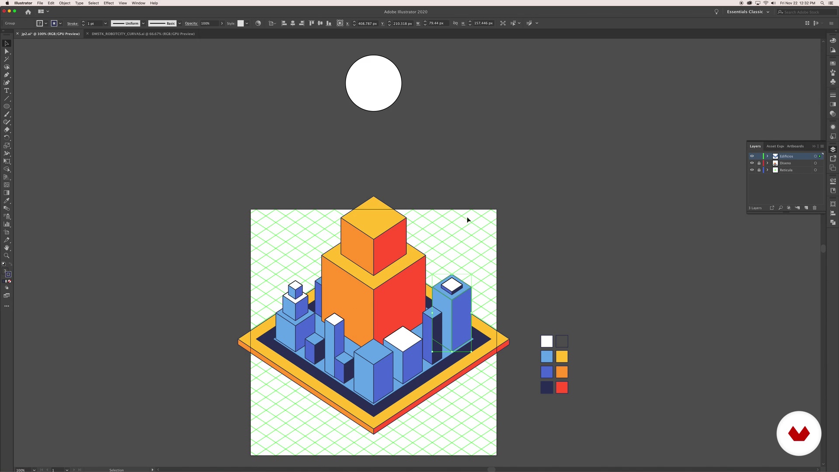The width and height of the screenshot is (839, 472).
Task: Click Vertical Align Top icon
Action: click(312, 23)
